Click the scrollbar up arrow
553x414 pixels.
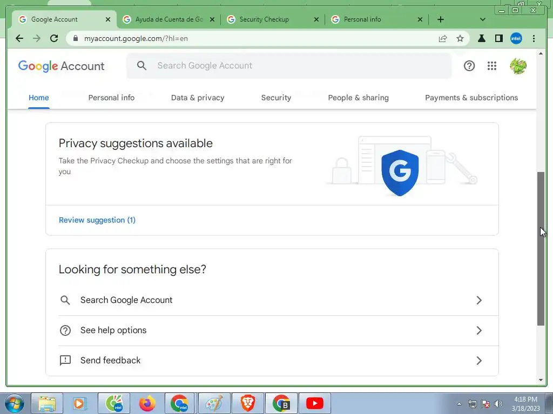541,53
